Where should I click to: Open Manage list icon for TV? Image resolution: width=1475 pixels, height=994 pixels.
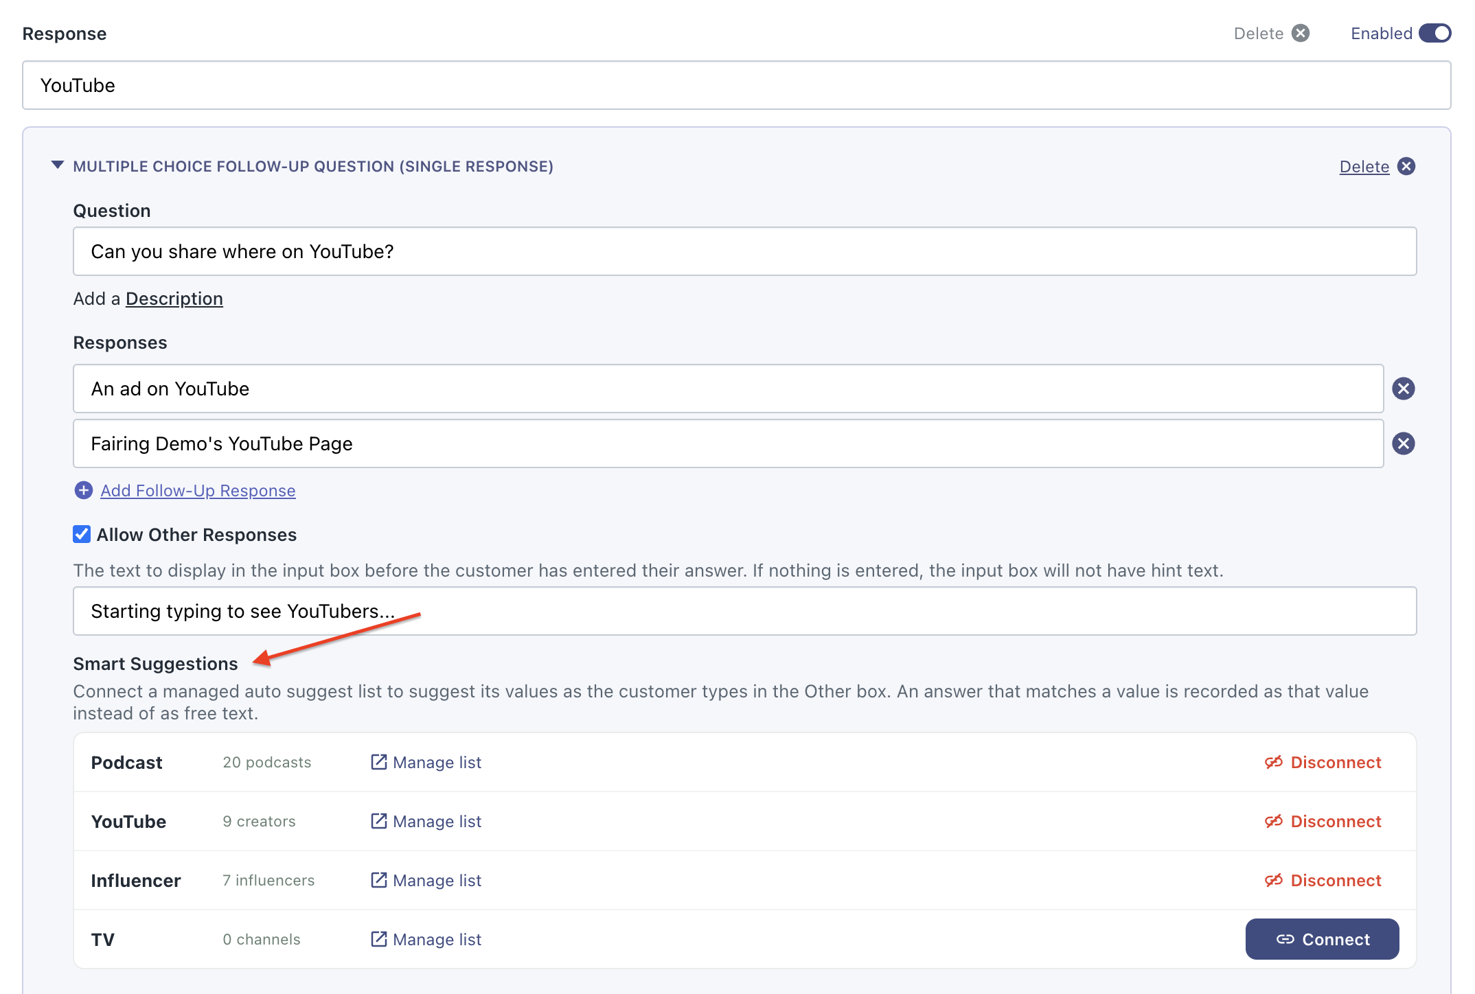coord(378,939)
